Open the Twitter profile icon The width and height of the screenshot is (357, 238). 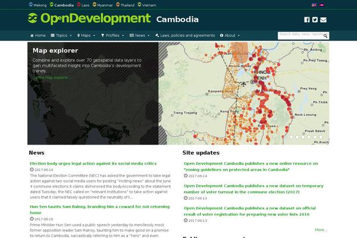point(315,20)
